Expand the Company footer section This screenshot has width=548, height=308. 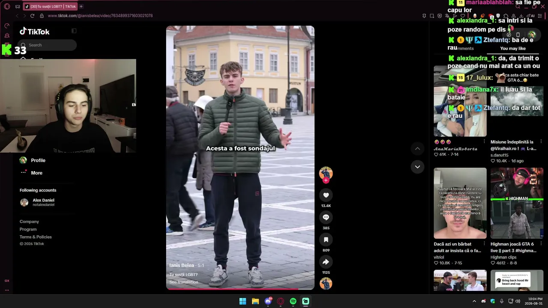(x=29, y=222)
